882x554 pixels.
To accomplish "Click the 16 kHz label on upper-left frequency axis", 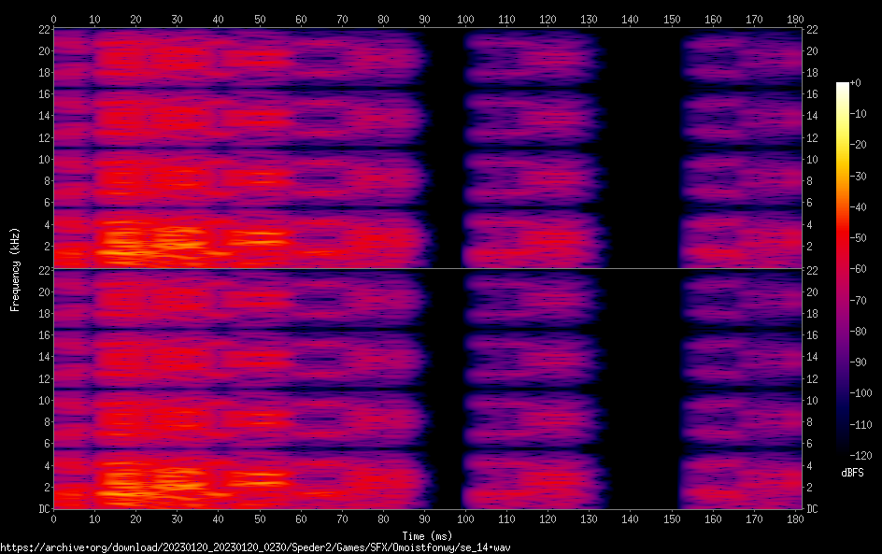I will click(x=41, y=94).
